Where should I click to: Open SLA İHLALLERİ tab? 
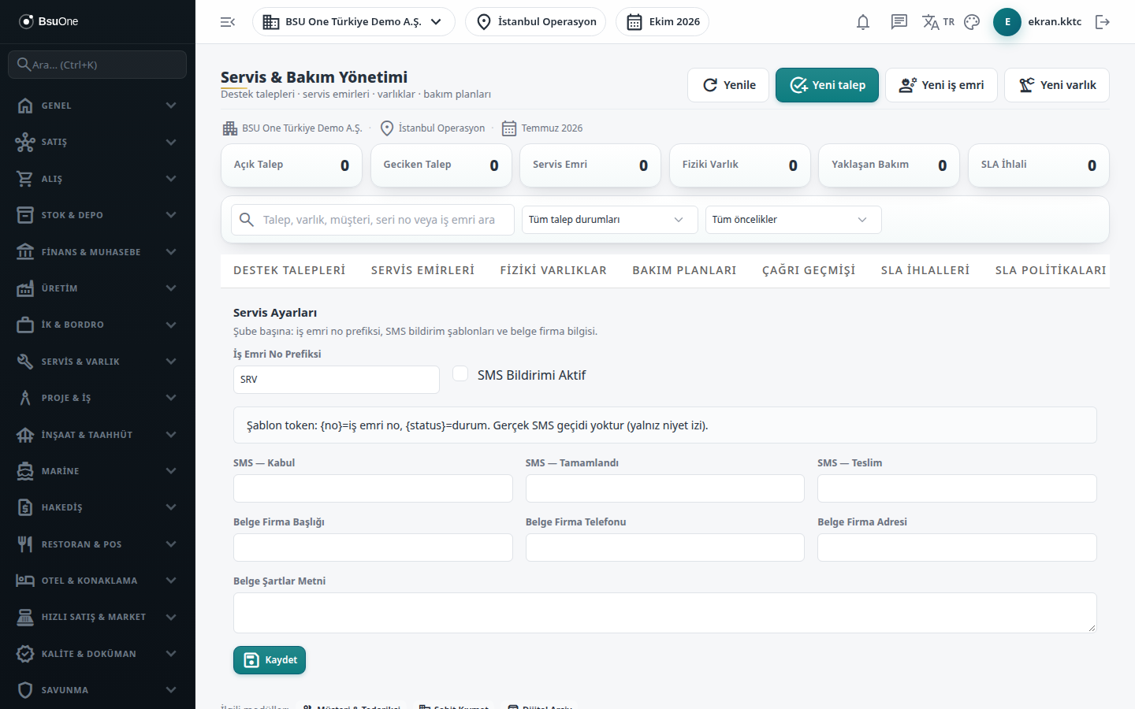pyautogui.click(x=925, y=270)
